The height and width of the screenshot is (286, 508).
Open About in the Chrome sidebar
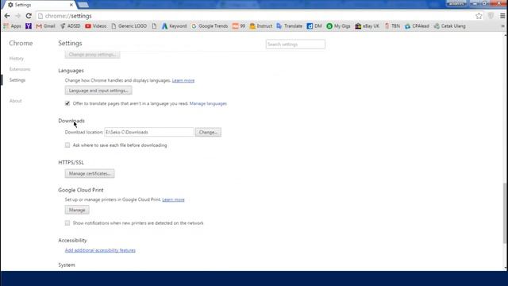15,101
